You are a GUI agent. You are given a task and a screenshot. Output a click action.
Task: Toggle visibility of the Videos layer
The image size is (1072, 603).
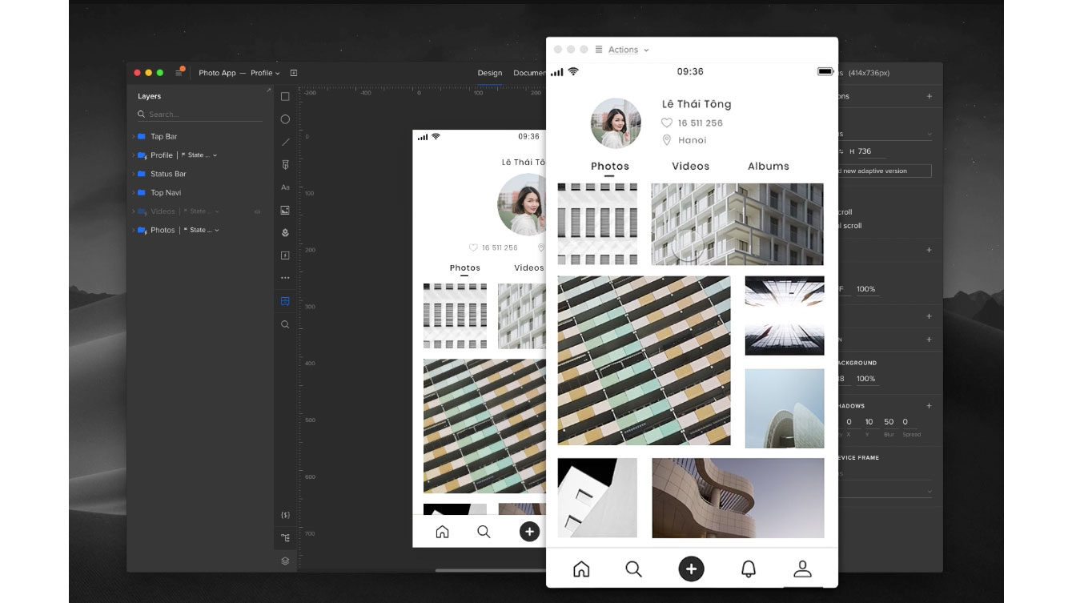257,211
